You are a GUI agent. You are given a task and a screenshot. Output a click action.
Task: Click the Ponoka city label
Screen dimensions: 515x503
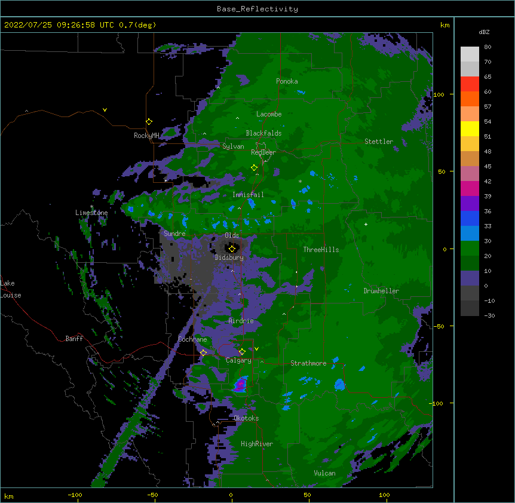coord(287,81)
